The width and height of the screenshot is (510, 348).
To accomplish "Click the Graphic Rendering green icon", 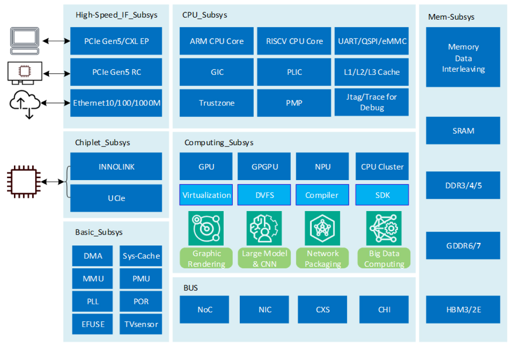I will (x=206, y=228).
